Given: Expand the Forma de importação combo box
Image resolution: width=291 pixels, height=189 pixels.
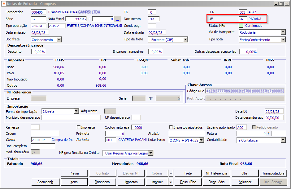Looking at the screenshot, I should (x=76, y=111).
